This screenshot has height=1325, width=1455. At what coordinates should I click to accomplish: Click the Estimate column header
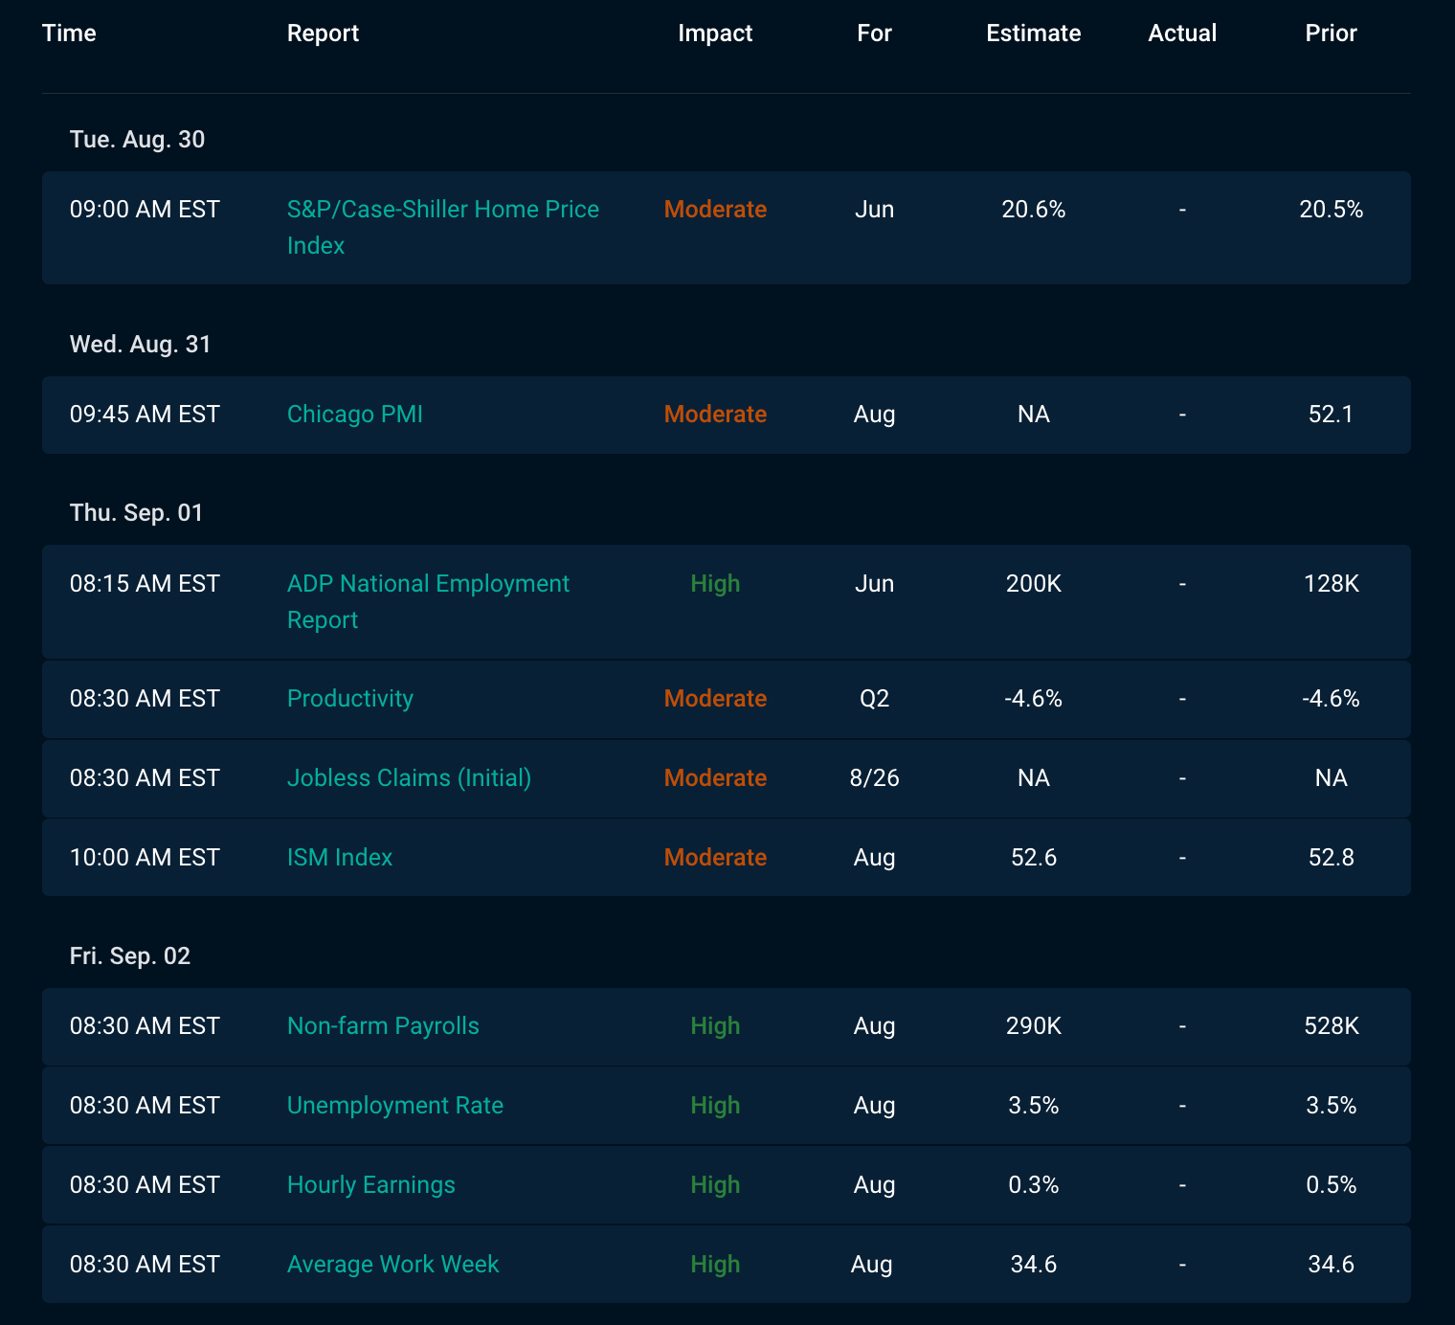[x=1034, y=34]
